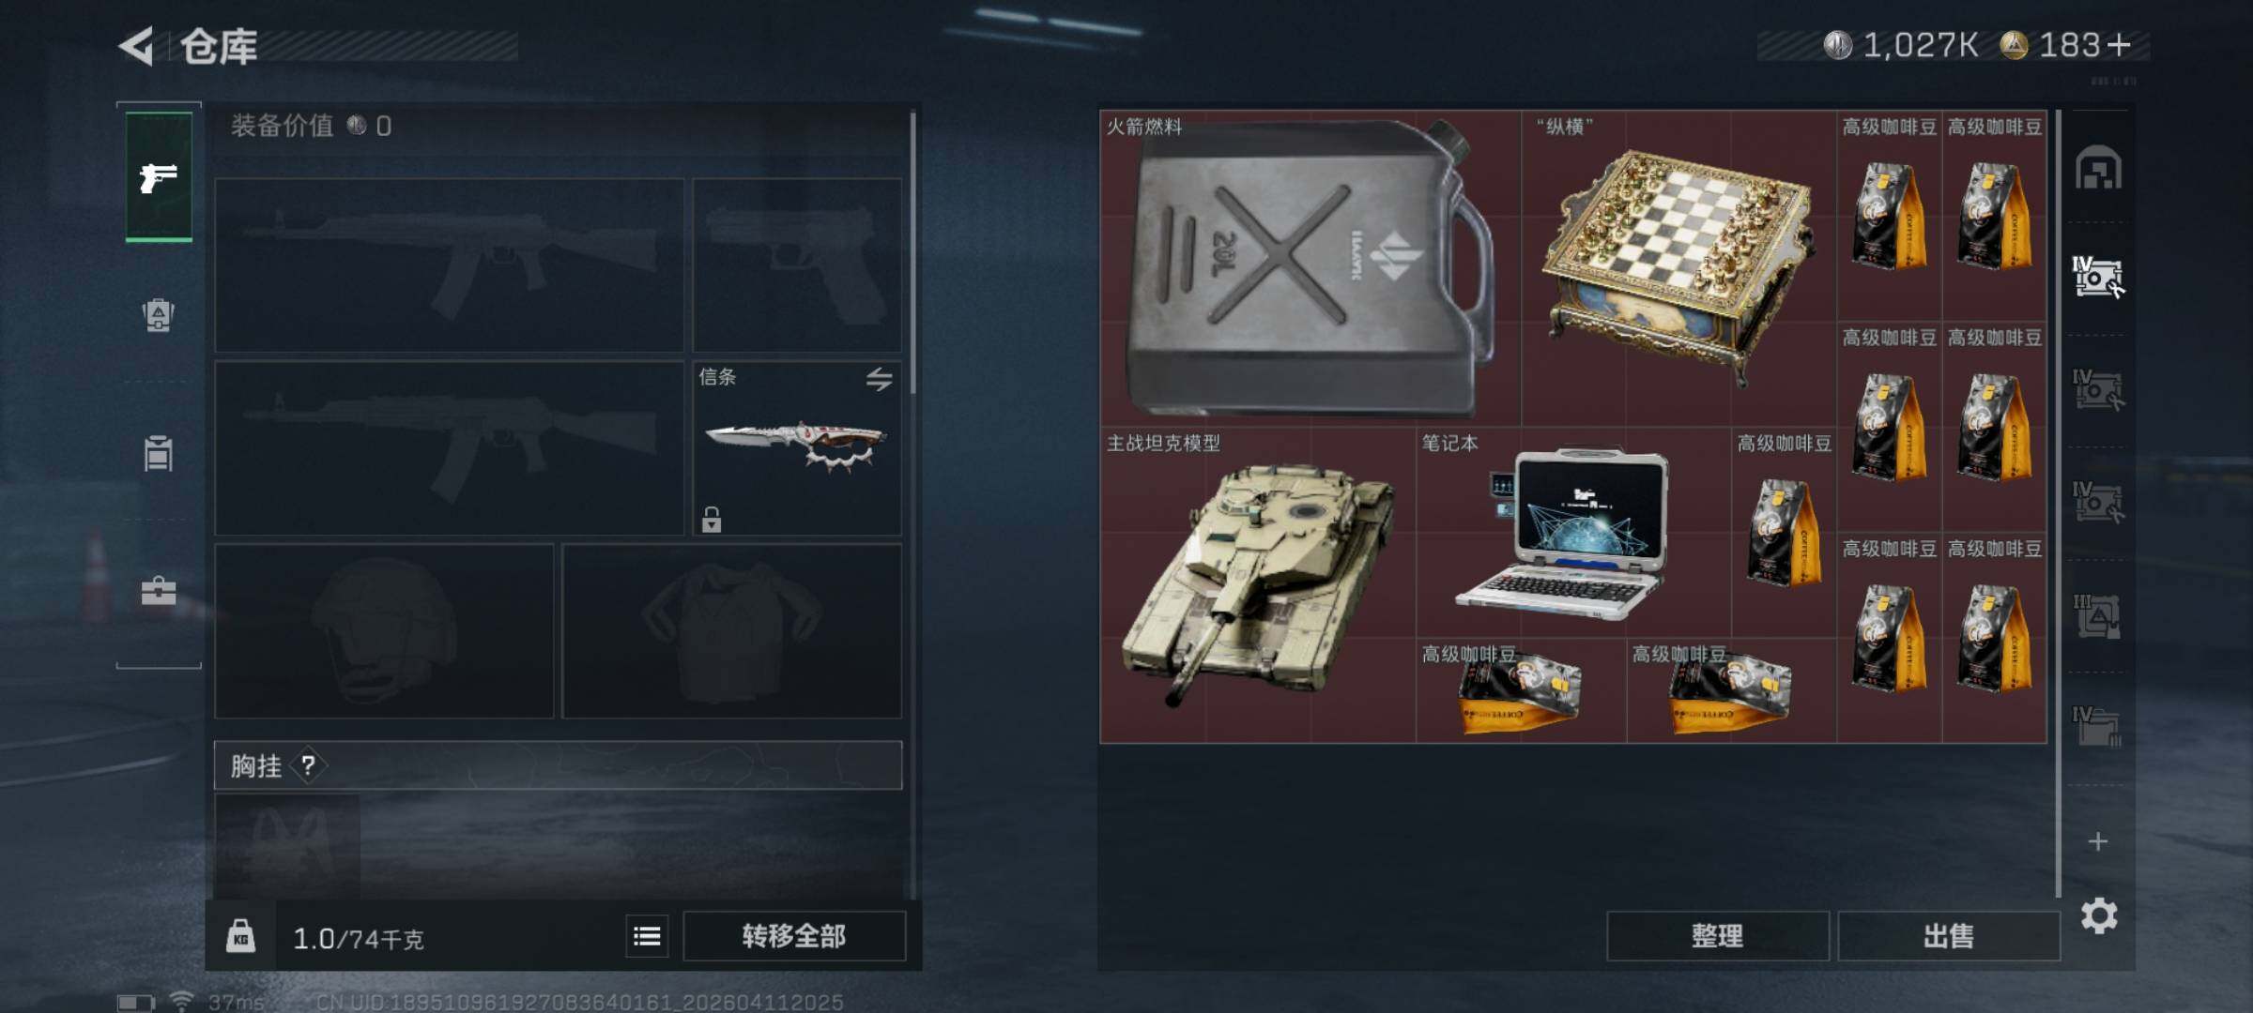Go back using the arrow beside 仓库
Image resolution: width=2253 pixels, height=1013 pixels.
point(137,46)
